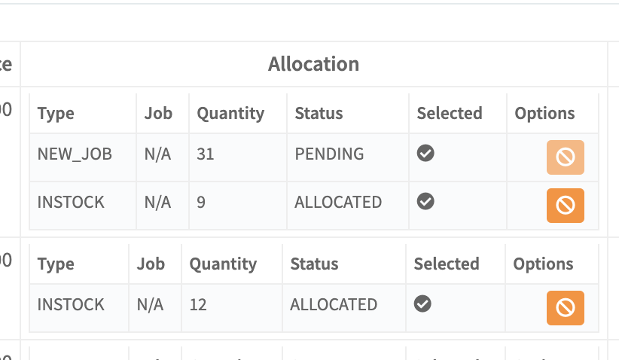Select the NEW_JOB type cell
619x360 pixels.
point(75,154)
